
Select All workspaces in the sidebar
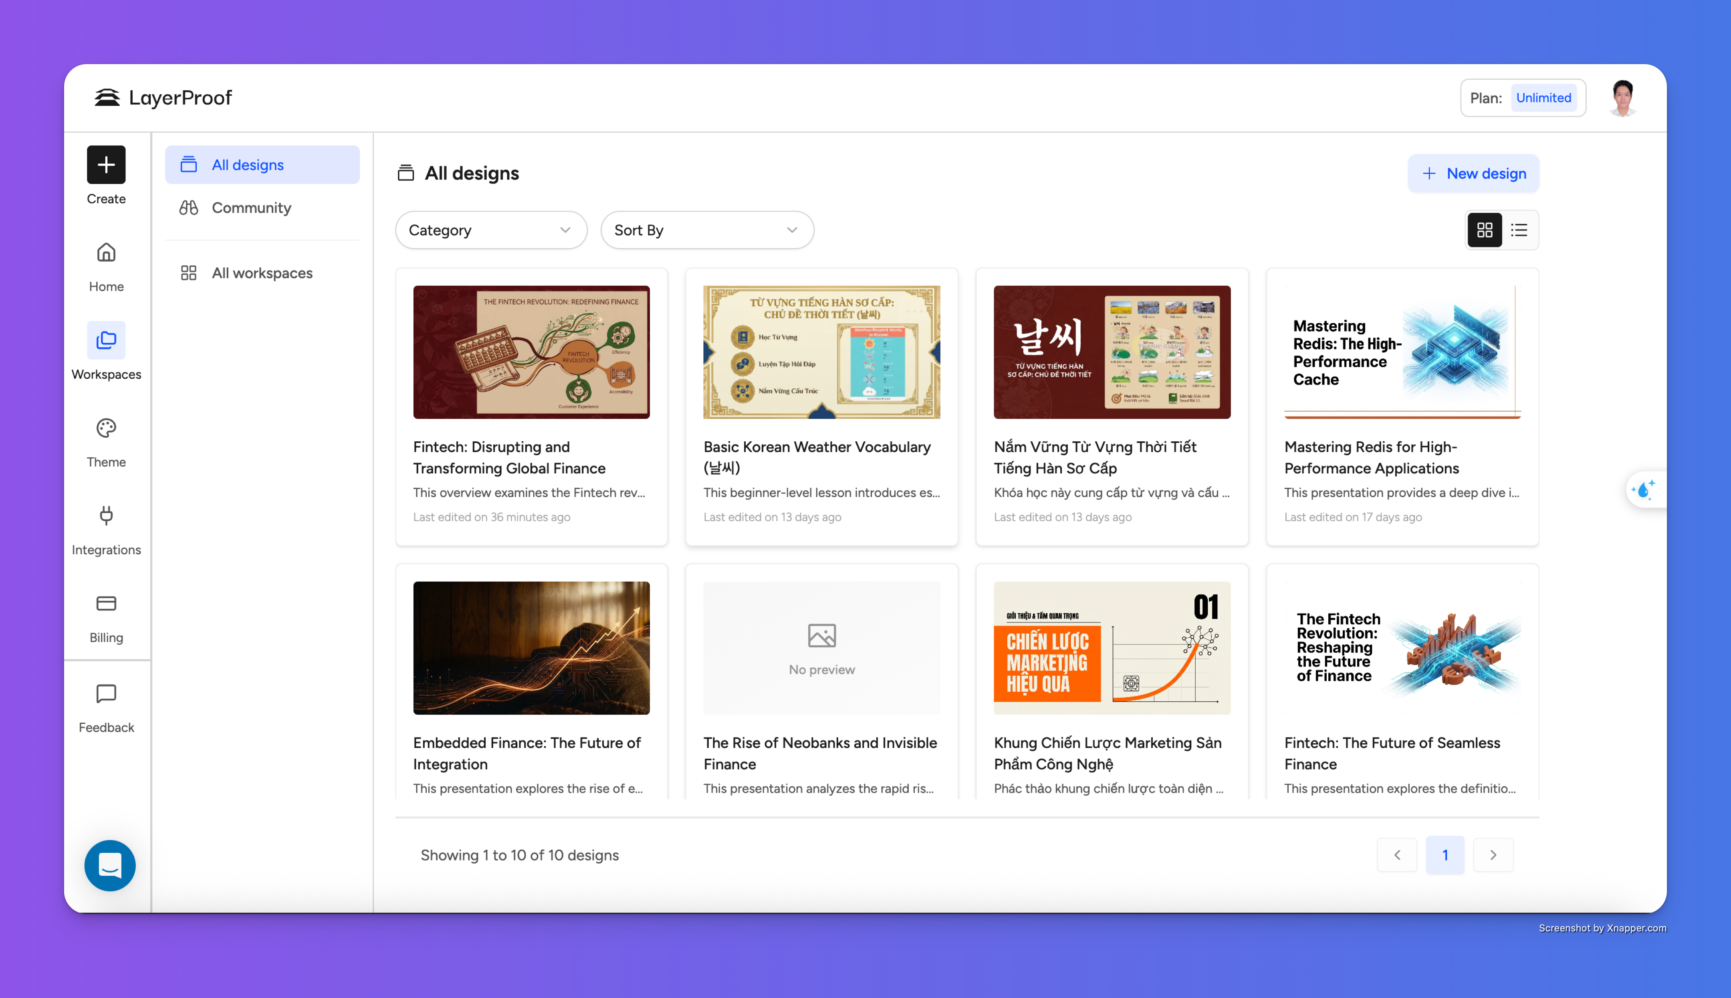(x=262, y=273)
